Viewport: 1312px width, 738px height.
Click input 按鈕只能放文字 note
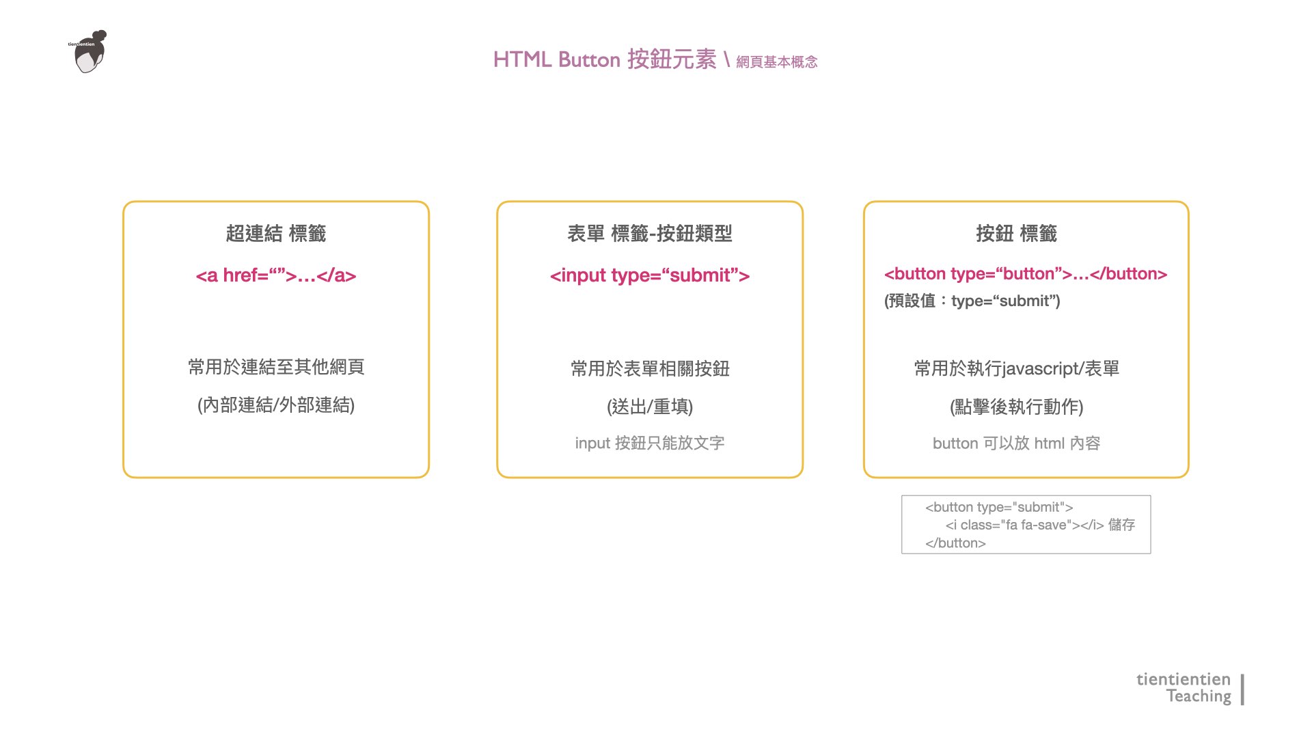click(649, 443)
